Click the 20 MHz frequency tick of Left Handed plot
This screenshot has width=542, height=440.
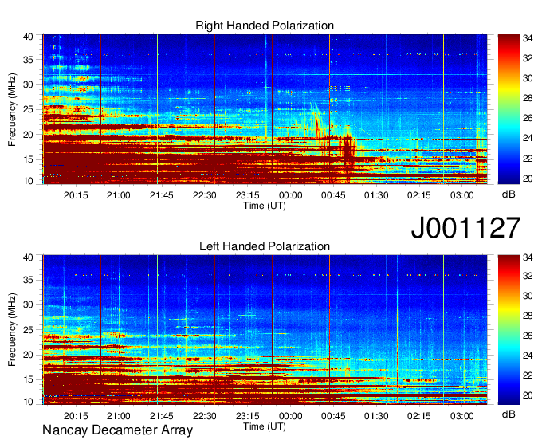pos(28,355)
